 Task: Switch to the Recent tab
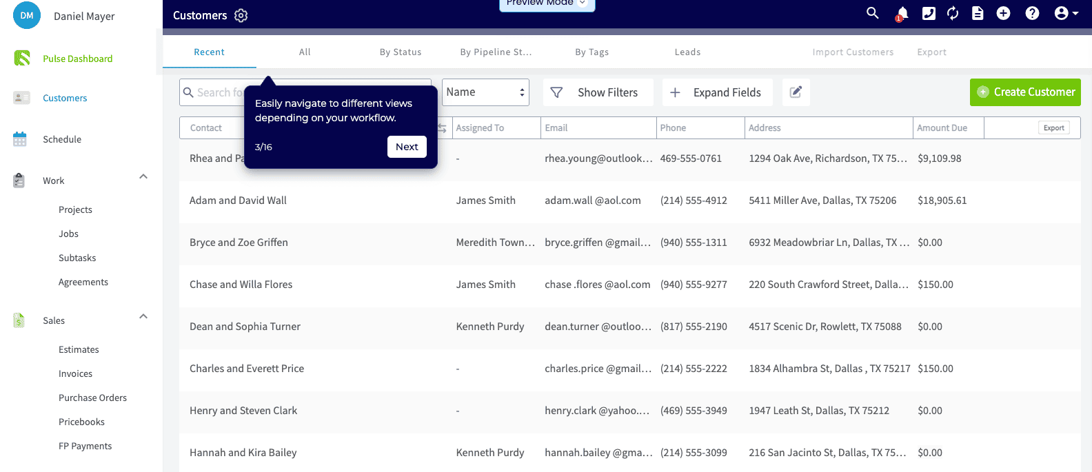pyautogui.click(x=209, y=52)
